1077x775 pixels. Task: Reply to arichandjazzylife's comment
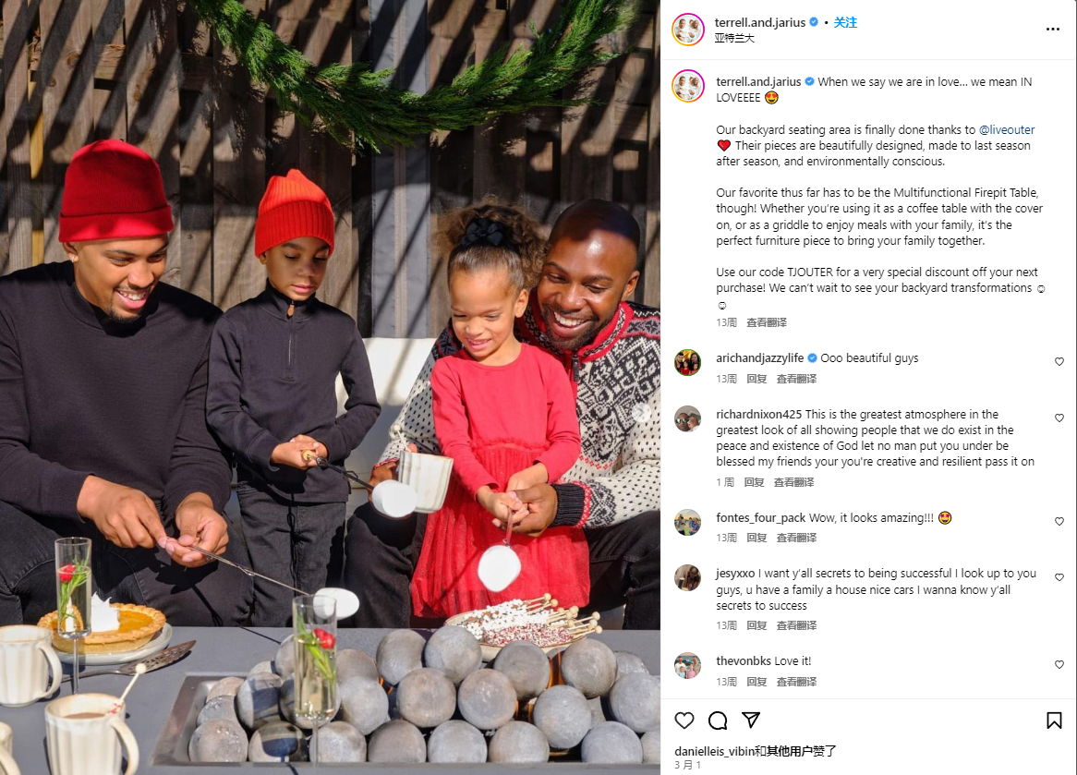click(756, 379)
